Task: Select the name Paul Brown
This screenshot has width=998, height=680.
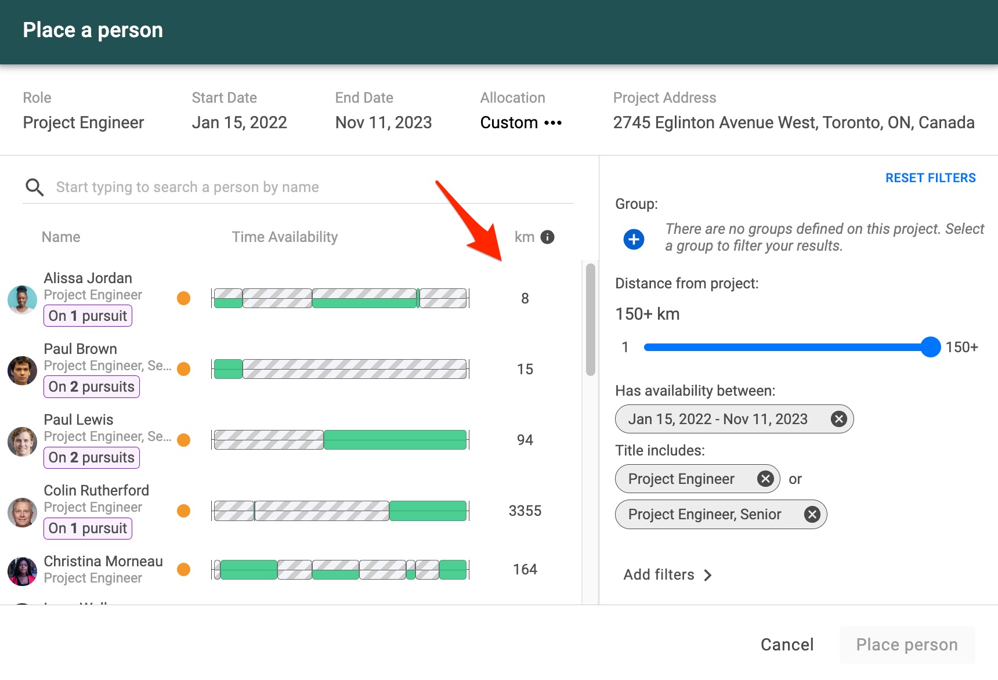Action: coord(80,349)
